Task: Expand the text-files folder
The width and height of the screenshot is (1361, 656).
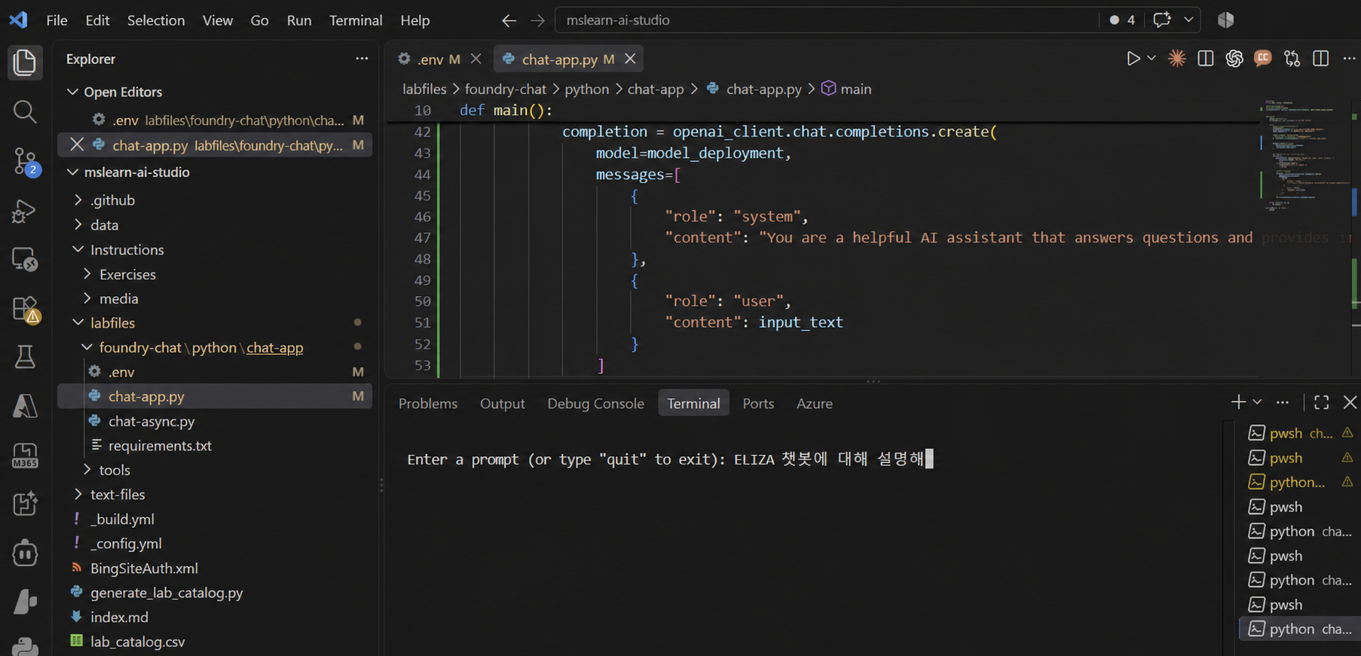Action: (x=78, y=495)
